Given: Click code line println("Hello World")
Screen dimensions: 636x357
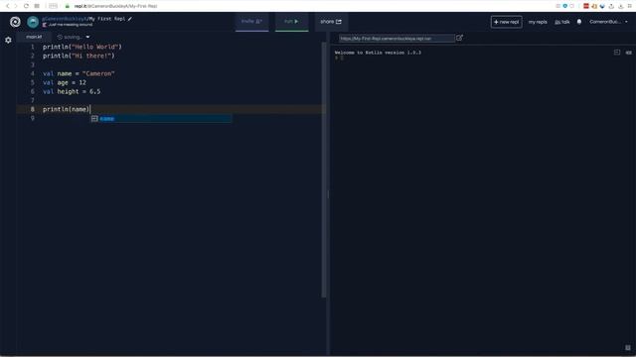Looking at the screenshot, I should tap(81, 47).
